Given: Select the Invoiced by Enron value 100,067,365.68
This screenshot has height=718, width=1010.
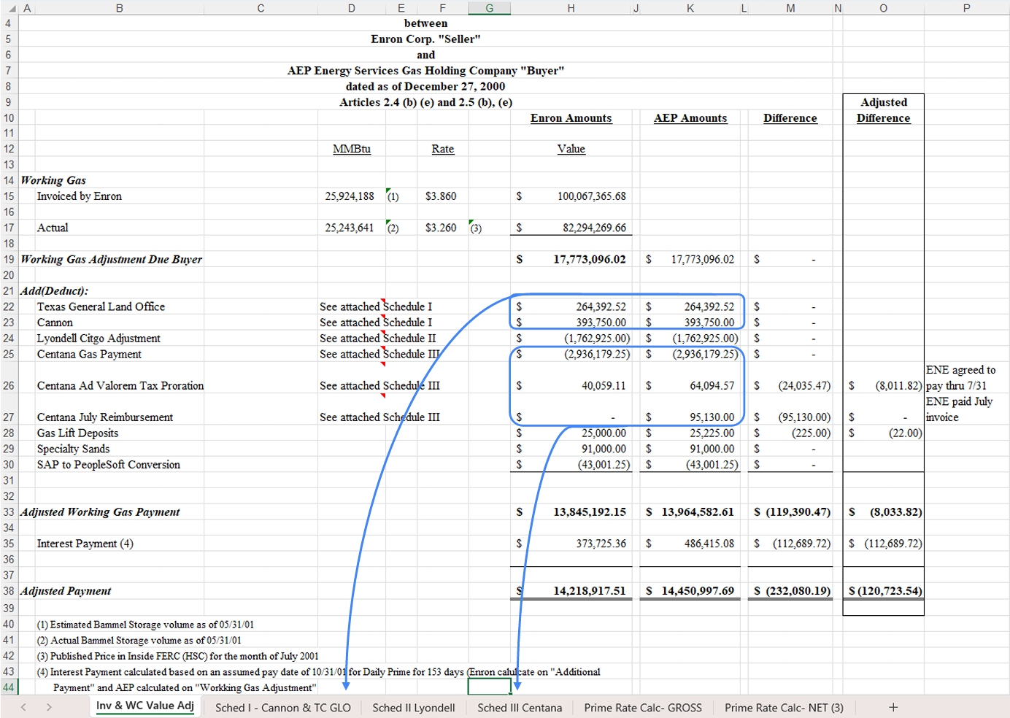Looking at the screenshot, I should point(591,196).
